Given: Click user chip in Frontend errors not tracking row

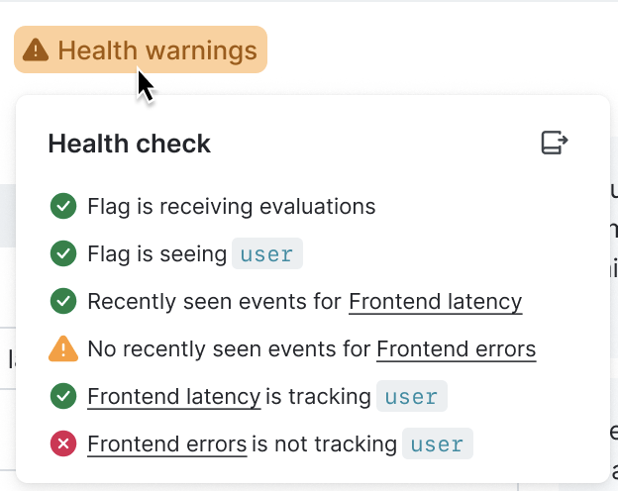Looking at the screenshot, I should [437, 444].
